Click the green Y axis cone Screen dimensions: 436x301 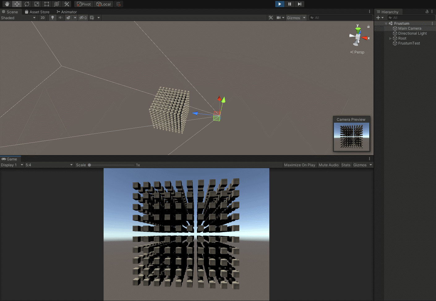click(x=358, y=30)
